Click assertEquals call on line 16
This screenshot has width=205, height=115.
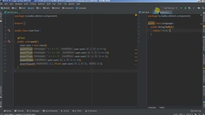click(x=27, y=64)
